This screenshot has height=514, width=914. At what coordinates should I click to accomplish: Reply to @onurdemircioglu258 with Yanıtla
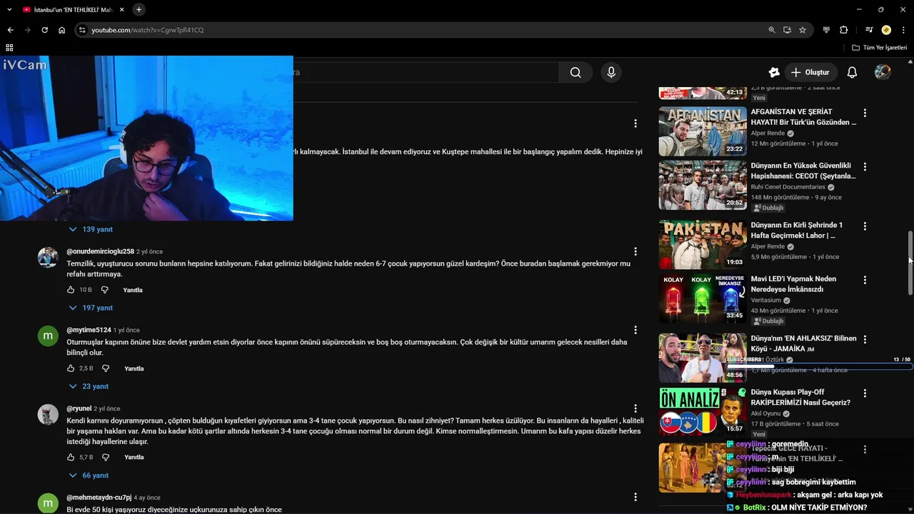pyautogui.click(x=133, y=290)
